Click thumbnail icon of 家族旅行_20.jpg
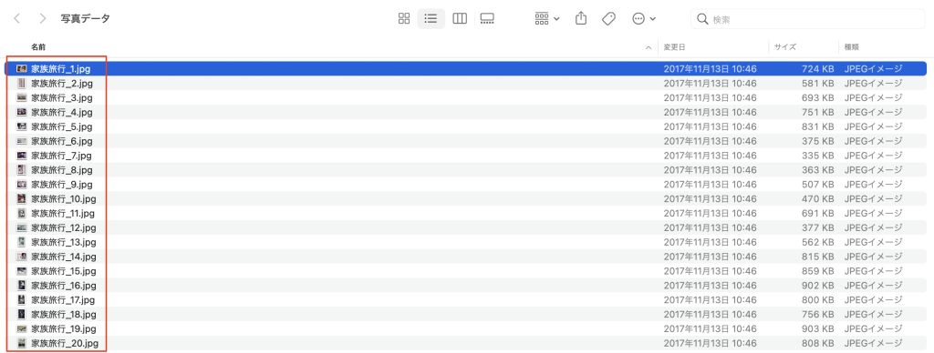934x353 pixels. coord(22,343)
